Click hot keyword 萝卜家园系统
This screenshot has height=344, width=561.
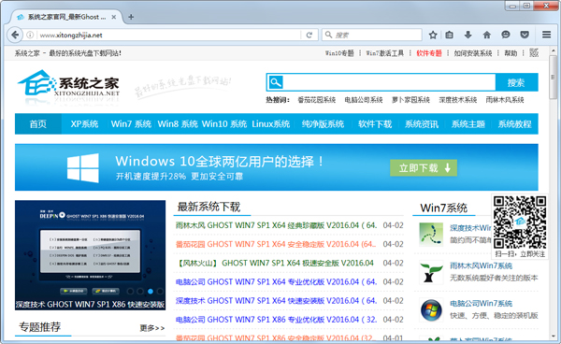coord(410,100)
